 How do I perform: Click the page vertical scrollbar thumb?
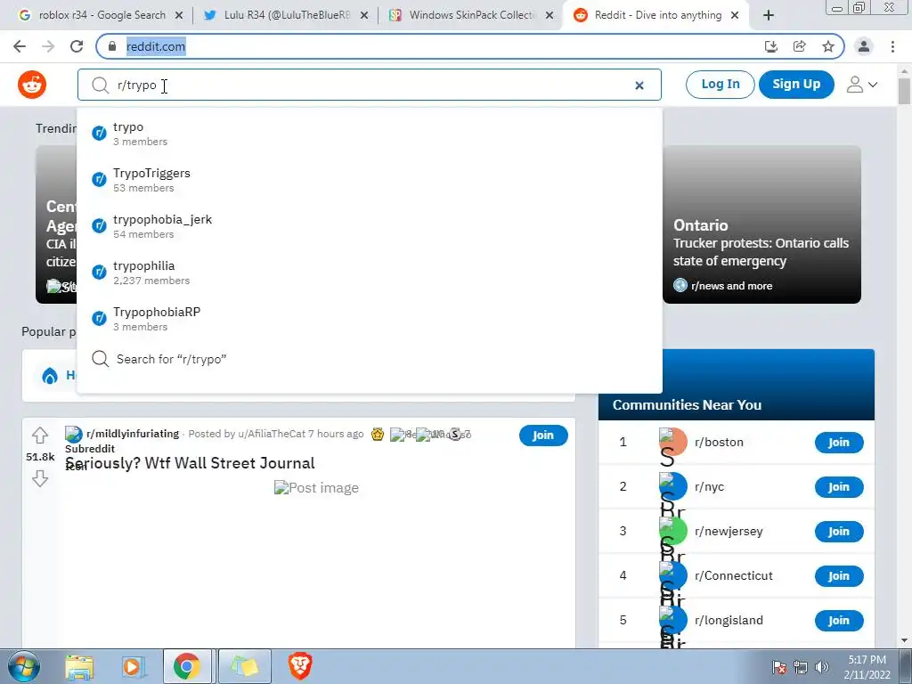click(x=904, y=92)
